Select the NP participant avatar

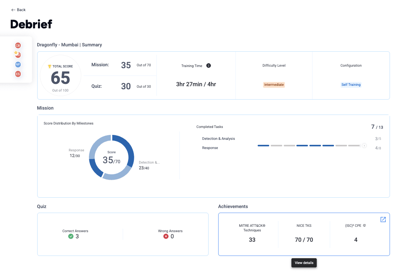pos(18,65)
